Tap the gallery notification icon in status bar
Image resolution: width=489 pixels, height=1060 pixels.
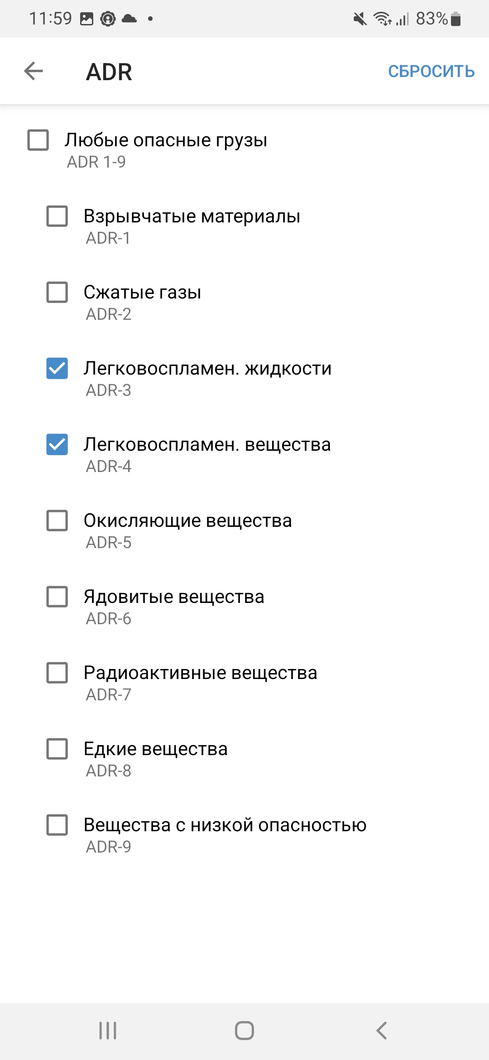pos(86,19)
